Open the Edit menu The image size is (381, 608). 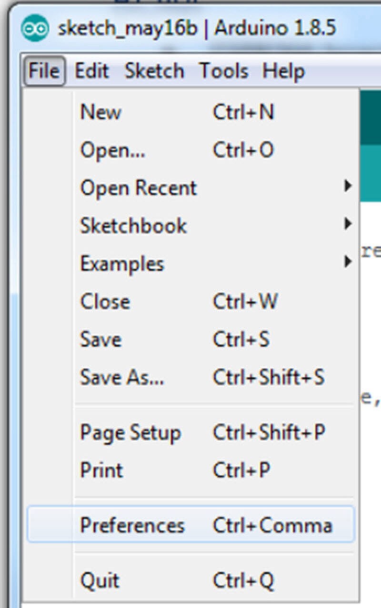tap(91, 71)
